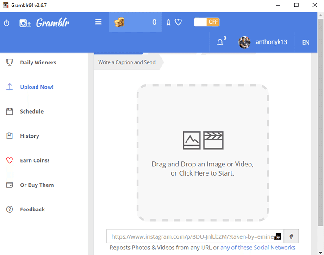
Task: Click the wallet icon beside Or Buy Them
Action: 10,185
